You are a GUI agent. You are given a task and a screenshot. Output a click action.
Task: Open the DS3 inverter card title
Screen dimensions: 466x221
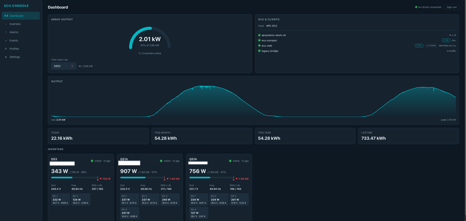[x=54, y=159]
